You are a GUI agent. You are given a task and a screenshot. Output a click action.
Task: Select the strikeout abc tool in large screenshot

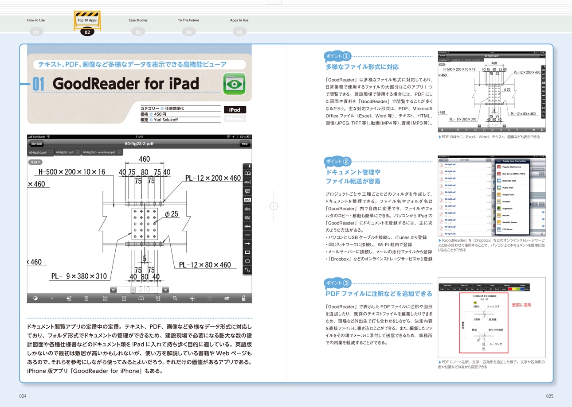pos(247,226)
